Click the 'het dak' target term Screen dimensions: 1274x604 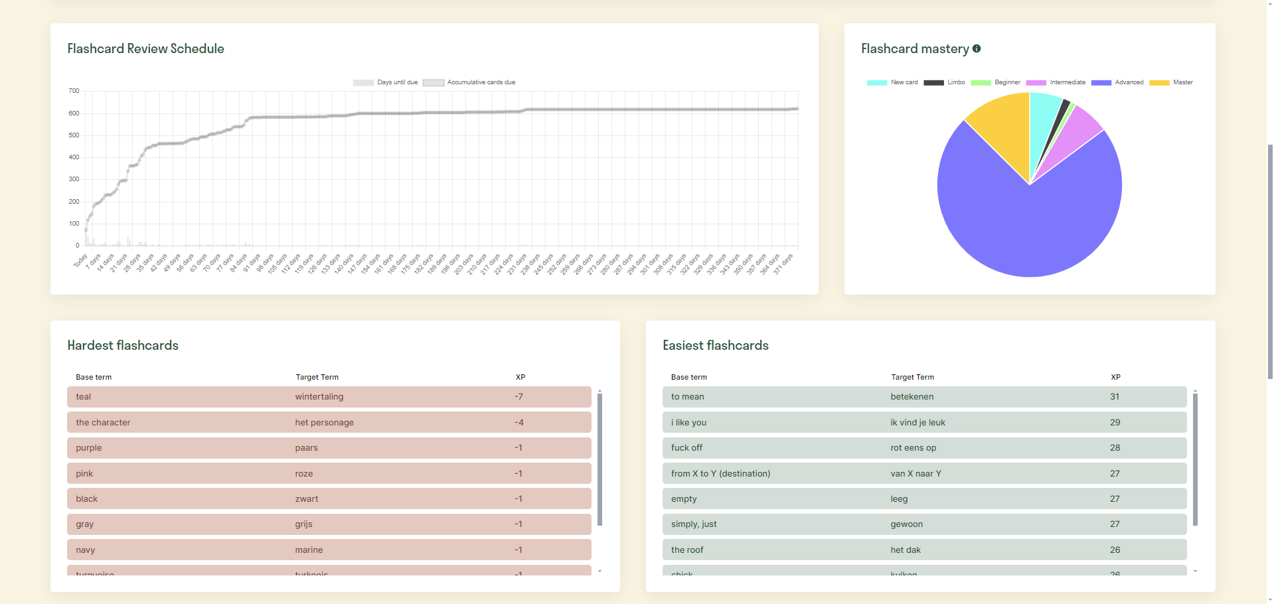click(x=906, y=550)
